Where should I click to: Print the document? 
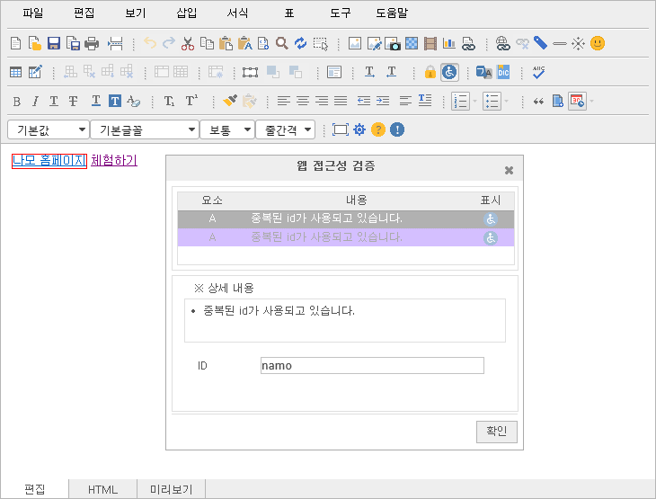click(x=92, y=43)
